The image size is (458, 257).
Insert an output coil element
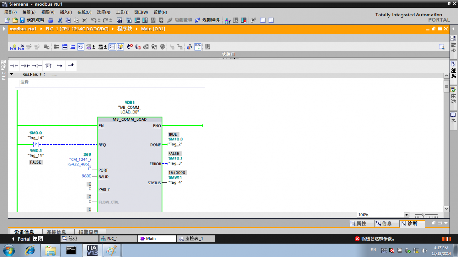pyautogui.click(x=37, y=66)
